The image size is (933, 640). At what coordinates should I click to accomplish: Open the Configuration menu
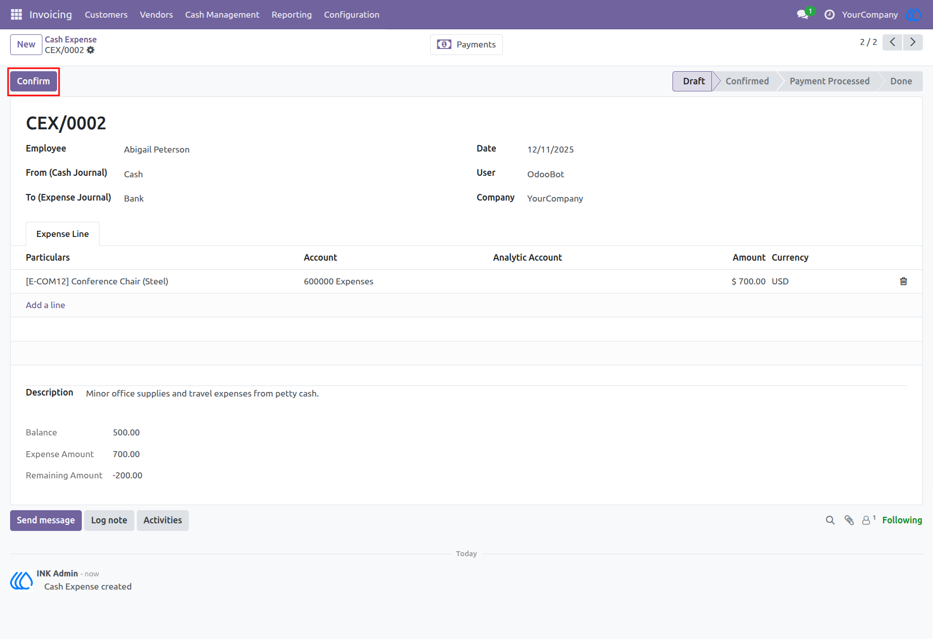352,15
